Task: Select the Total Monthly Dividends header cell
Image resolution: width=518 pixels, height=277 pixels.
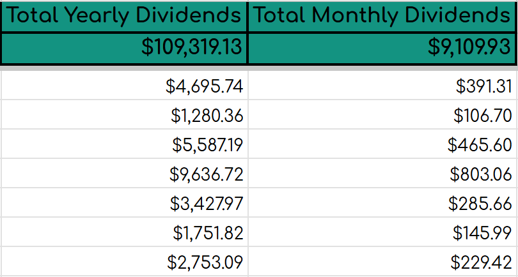Action: click(x=383, y=16)
